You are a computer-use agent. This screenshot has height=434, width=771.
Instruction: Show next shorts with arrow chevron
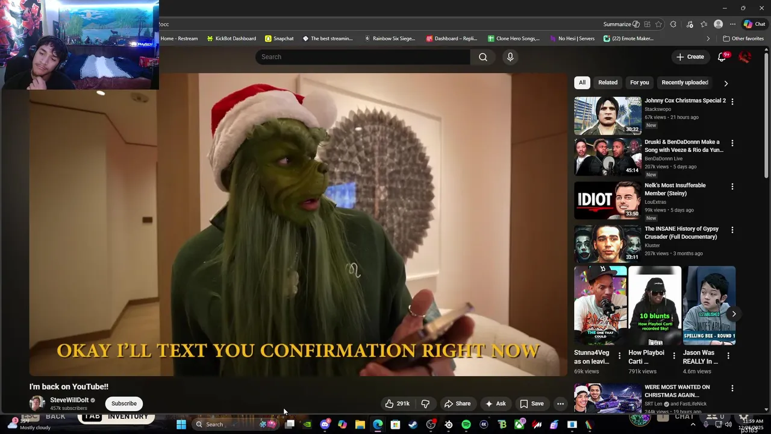tap(734, 313)
